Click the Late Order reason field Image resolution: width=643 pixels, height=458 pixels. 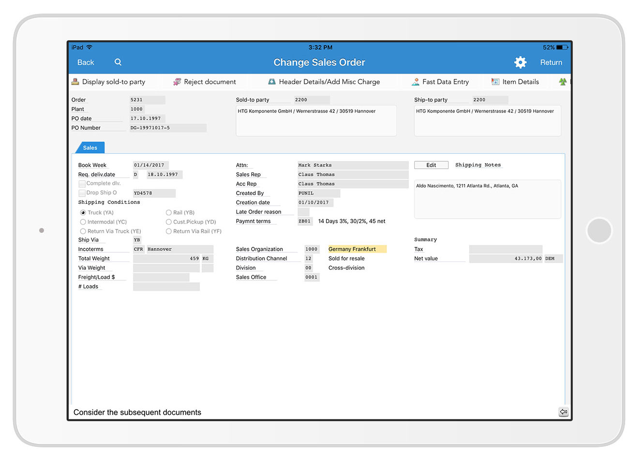click(303, 212)
